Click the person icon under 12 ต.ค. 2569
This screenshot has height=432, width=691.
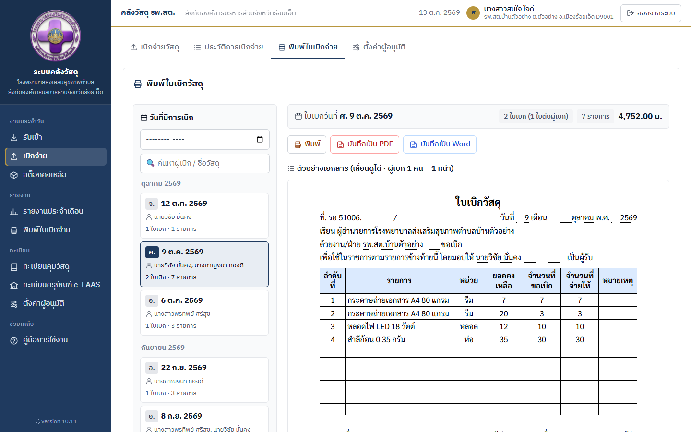click(x=149, y=217)
